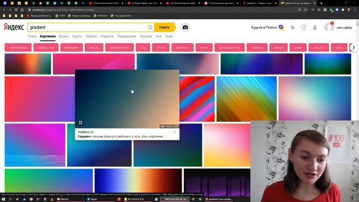Open the diagonal rainbow stripes gradient image
The image size is (359, 202).
point(247,99)
